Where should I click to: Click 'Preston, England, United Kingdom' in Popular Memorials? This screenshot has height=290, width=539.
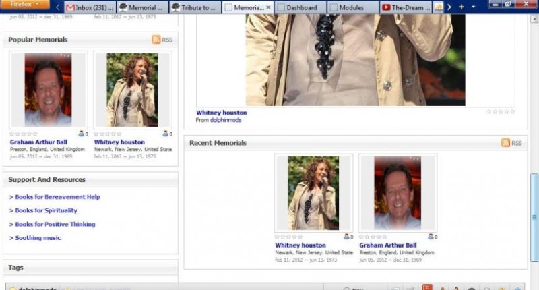pos(47,149)
